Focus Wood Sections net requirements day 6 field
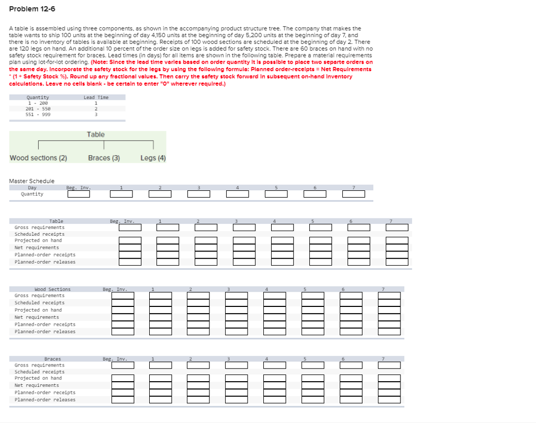Screen dimensions: 536x423 coord(351,317)
